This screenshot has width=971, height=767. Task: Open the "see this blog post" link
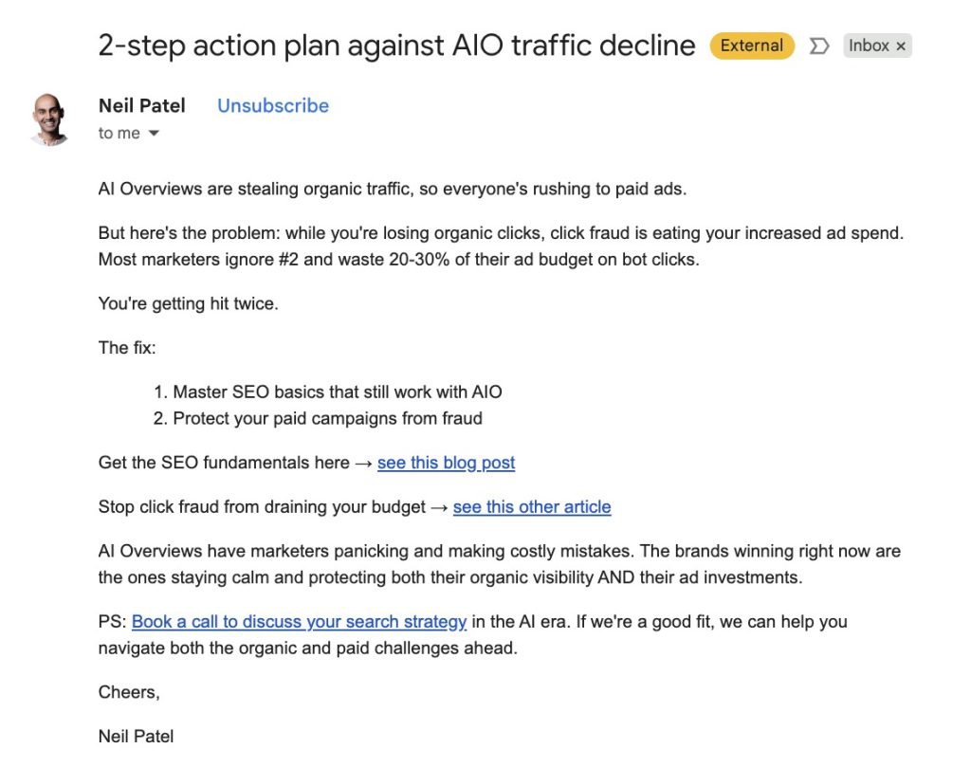pyautogui.click(x=446, y=463)
